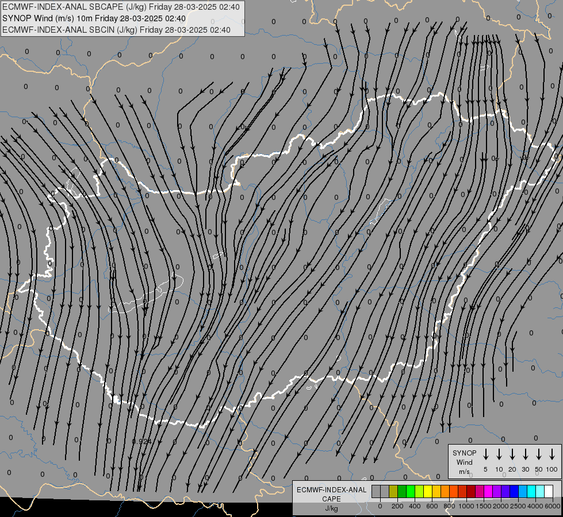563x517 pixels.
Task: Pick the orange CAPE legend swatch
Action: pyautogui.click(x=445, y=491)
